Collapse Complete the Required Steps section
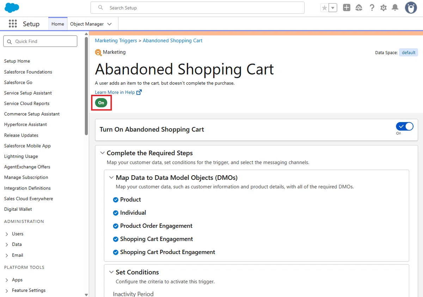 coord(103,153)
